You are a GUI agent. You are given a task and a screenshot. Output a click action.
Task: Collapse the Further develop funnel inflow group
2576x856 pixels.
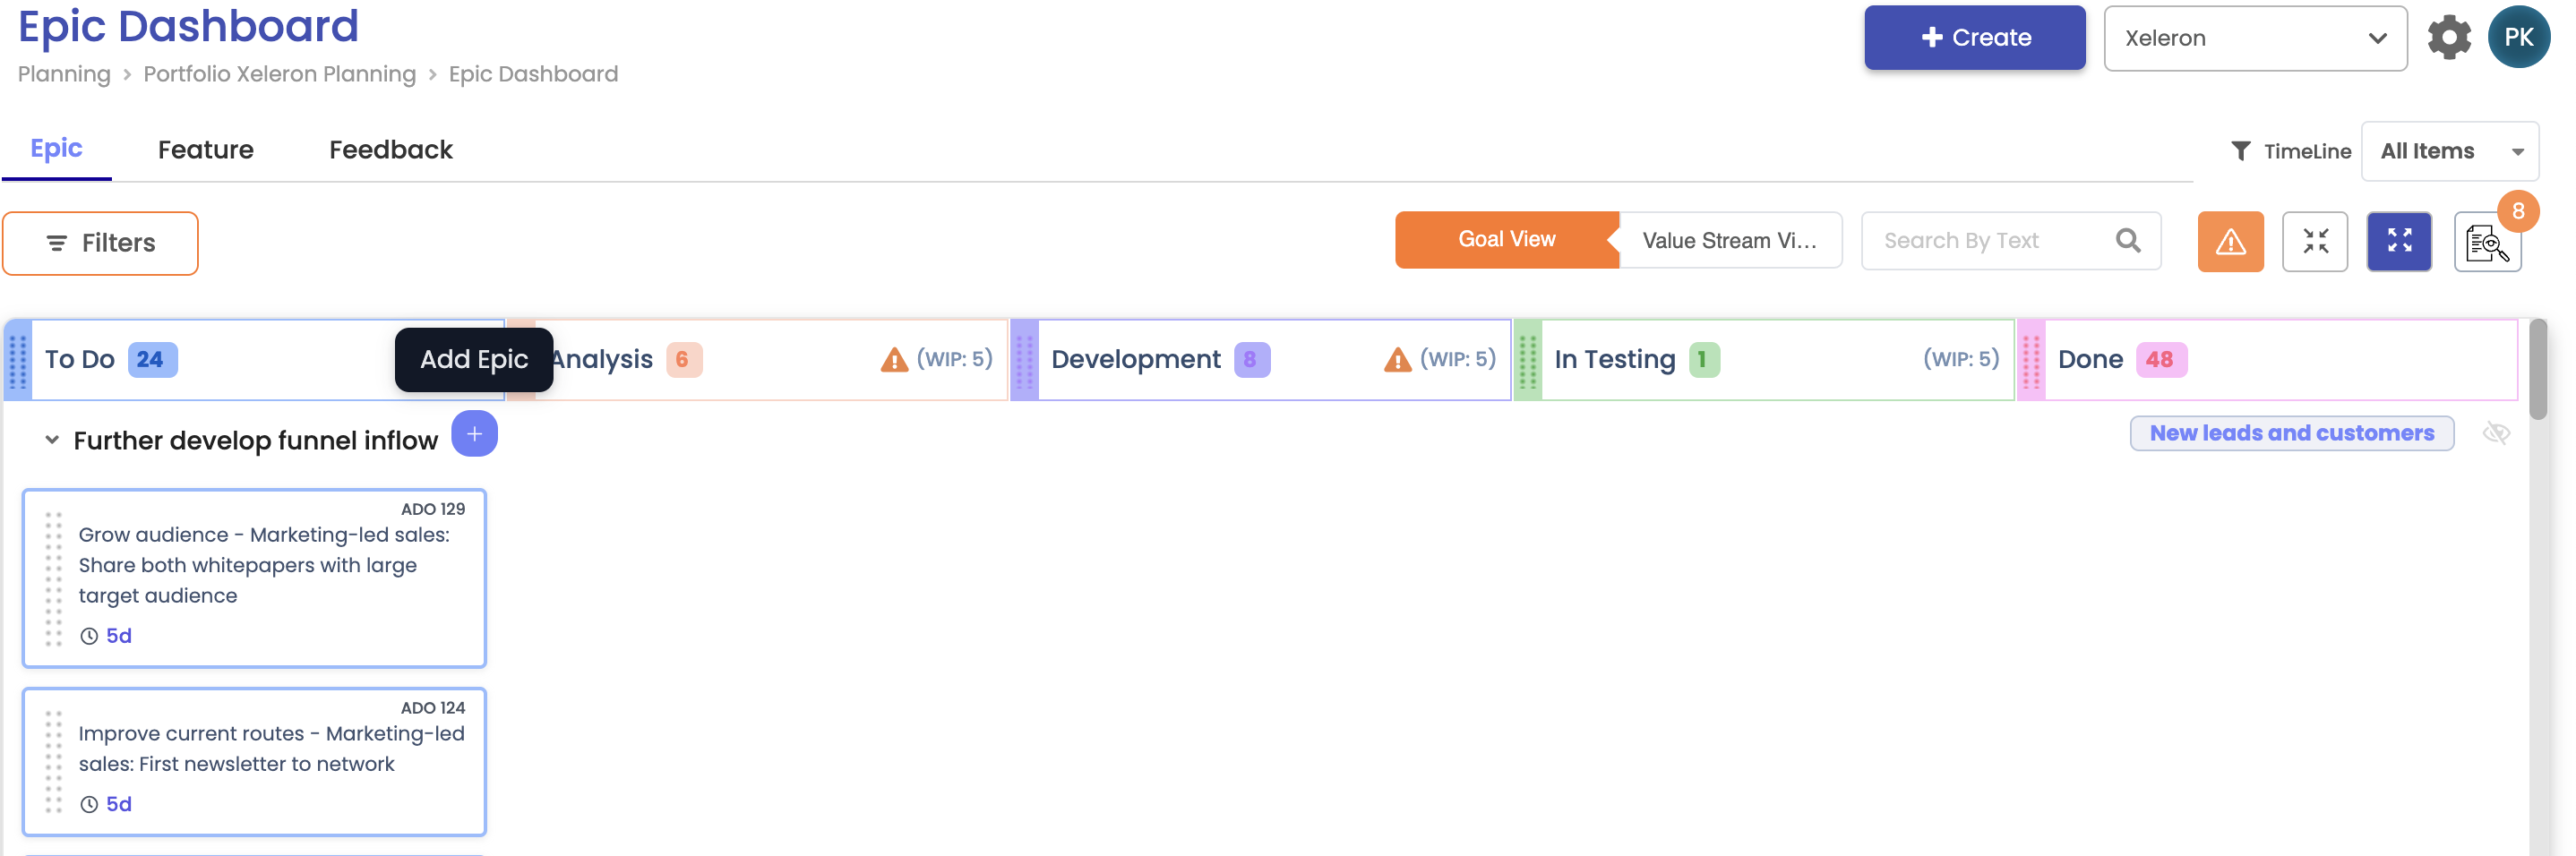pyautogui.click(x=52, y=440)
